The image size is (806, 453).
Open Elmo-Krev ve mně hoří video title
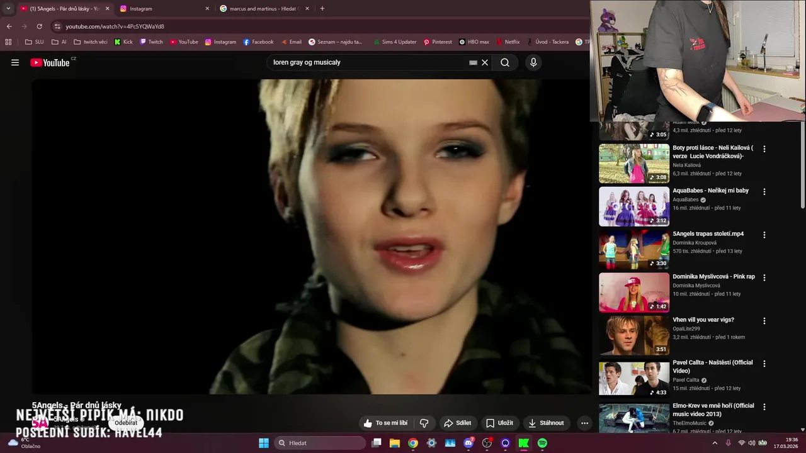713,410
